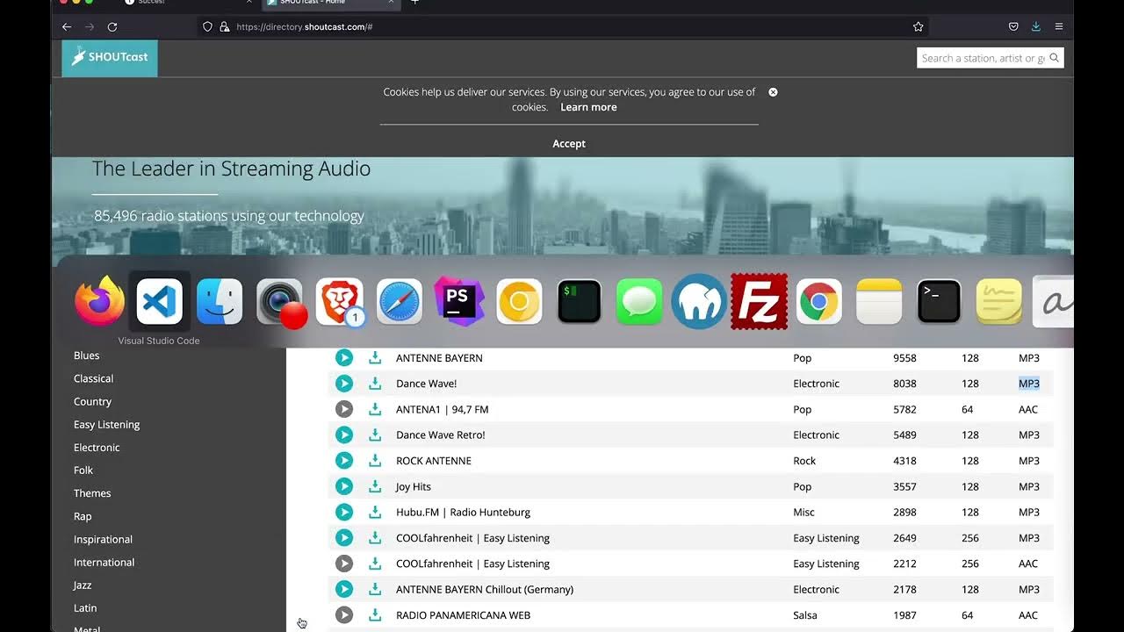This screenshot has height=632, width=1124.
Task: Download ANTENNE BAYERN Chillout (Germany) stream
Action: click(375, 589)
